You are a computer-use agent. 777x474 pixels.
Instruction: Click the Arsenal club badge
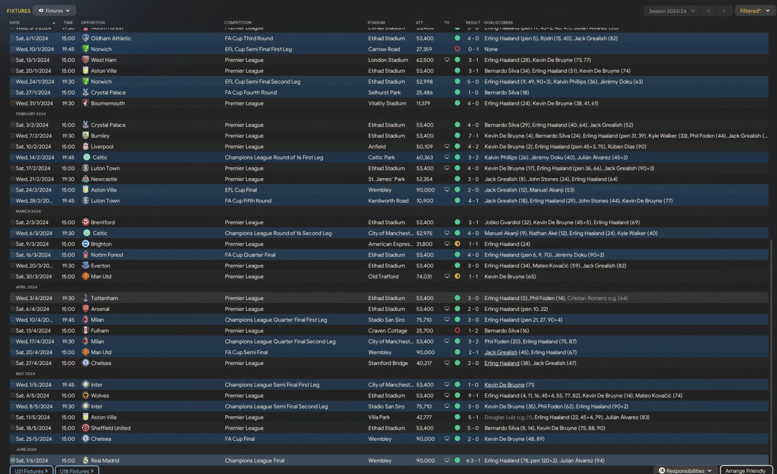point(85,309)
